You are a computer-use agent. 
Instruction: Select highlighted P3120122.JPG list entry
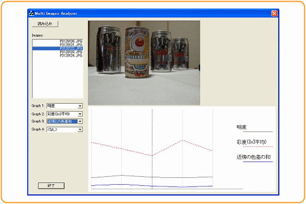pos(58,48)
